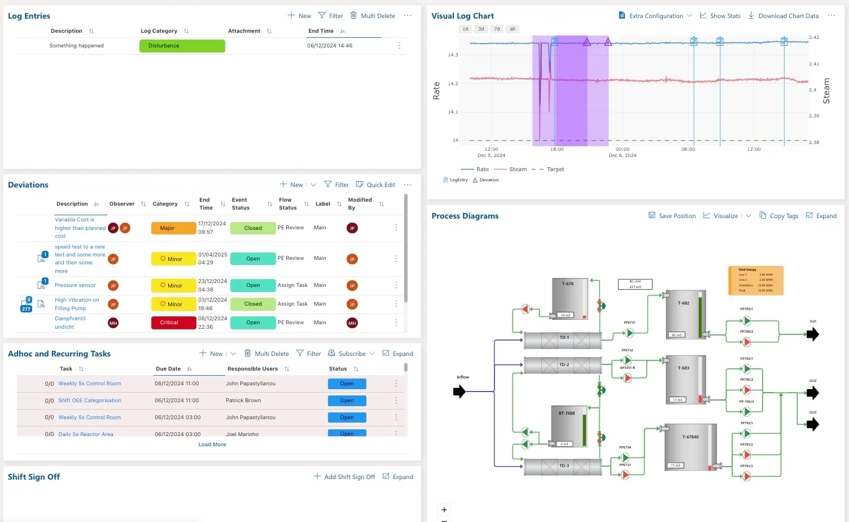The image size is (849, 522).
Task: Open row menu for Dampfventil undicht deviation
Action: [396, 323]
